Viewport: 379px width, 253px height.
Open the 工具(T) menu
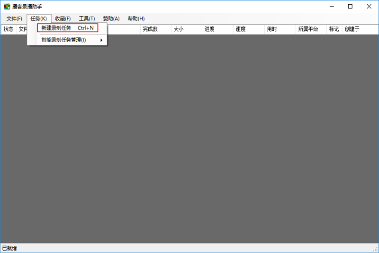87,19
